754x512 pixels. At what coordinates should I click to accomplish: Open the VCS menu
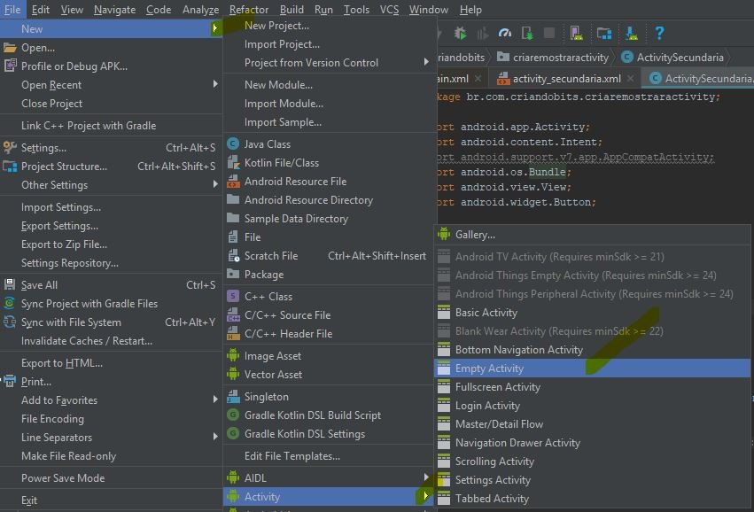(389, 10)
